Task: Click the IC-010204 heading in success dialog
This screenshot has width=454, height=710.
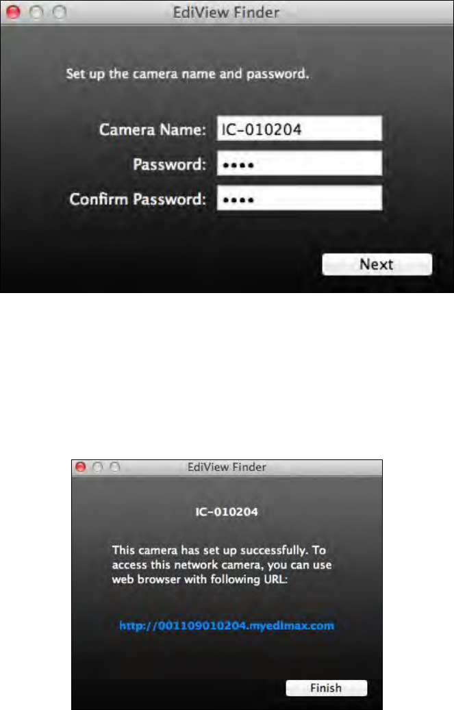Action: click(x=227, y=511)
